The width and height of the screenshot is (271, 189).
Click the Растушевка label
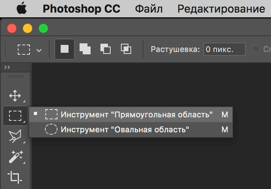(175, 49)
